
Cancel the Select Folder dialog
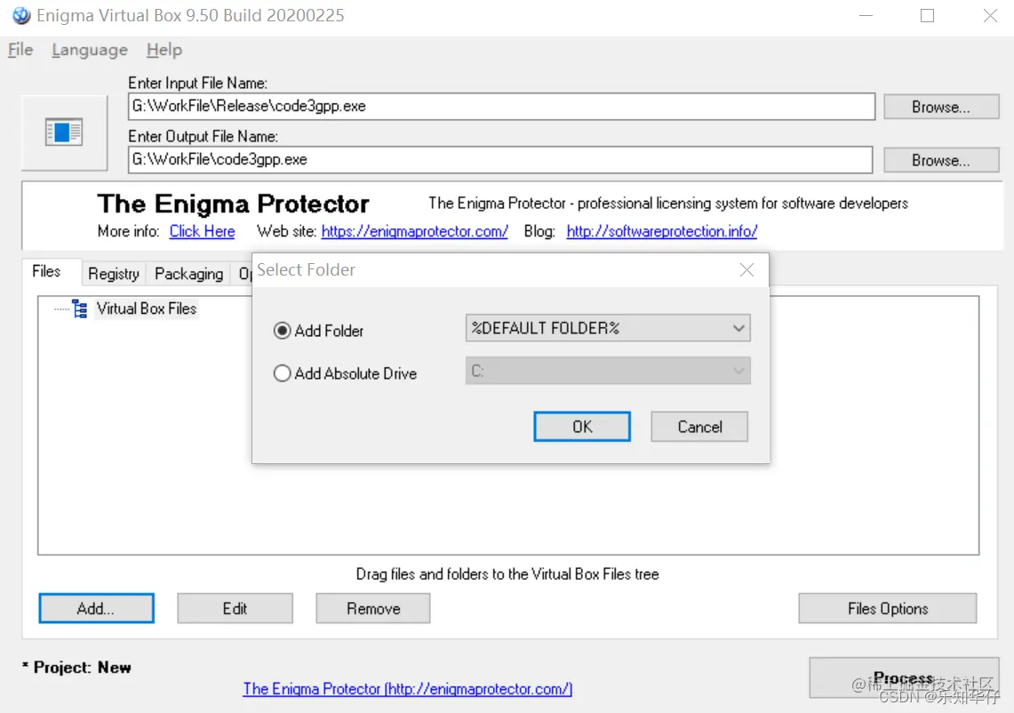click(x=699, y=427)
